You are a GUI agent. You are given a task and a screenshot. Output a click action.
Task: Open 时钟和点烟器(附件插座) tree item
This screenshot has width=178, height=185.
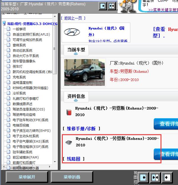click(x=31, y=88)
